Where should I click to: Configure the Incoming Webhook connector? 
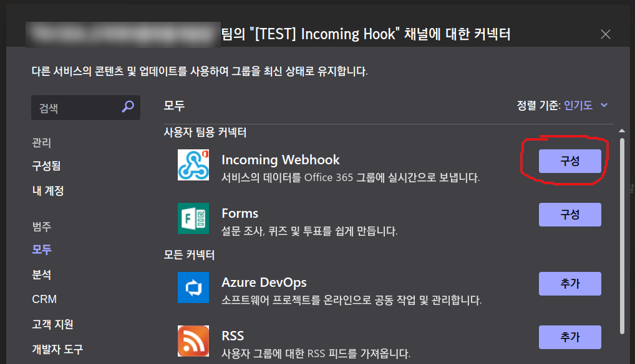[570, 161]
